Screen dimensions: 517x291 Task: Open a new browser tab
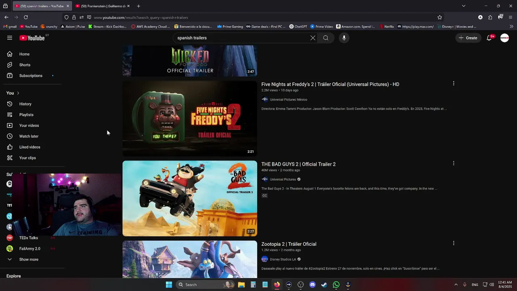tap(139, 6)
